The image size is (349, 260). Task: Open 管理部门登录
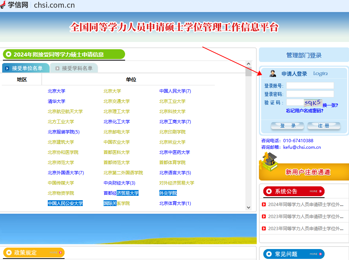(304, 55)
